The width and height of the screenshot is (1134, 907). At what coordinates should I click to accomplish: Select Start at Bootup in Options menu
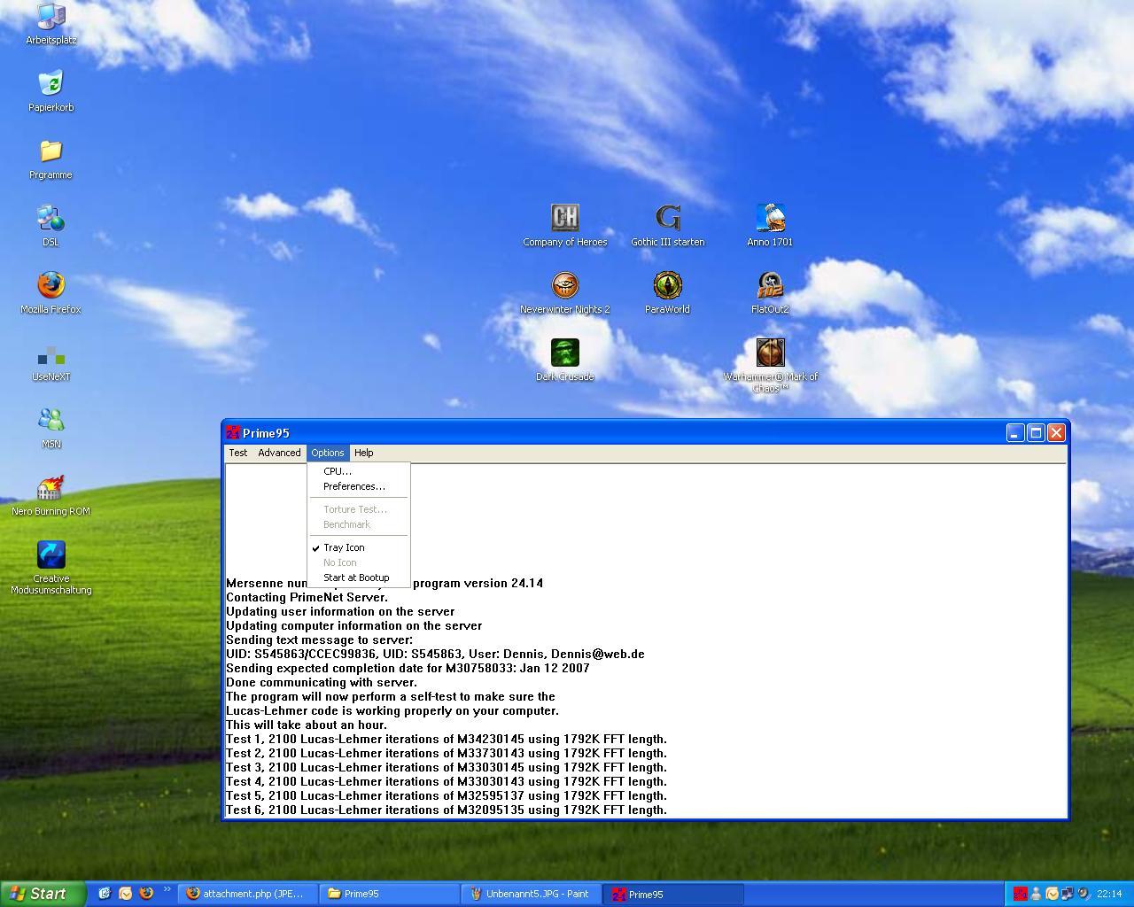(x=359, y=578)
